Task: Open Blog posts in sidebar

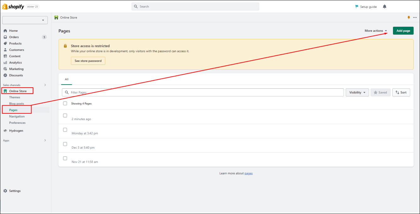Action: [17, 104]
